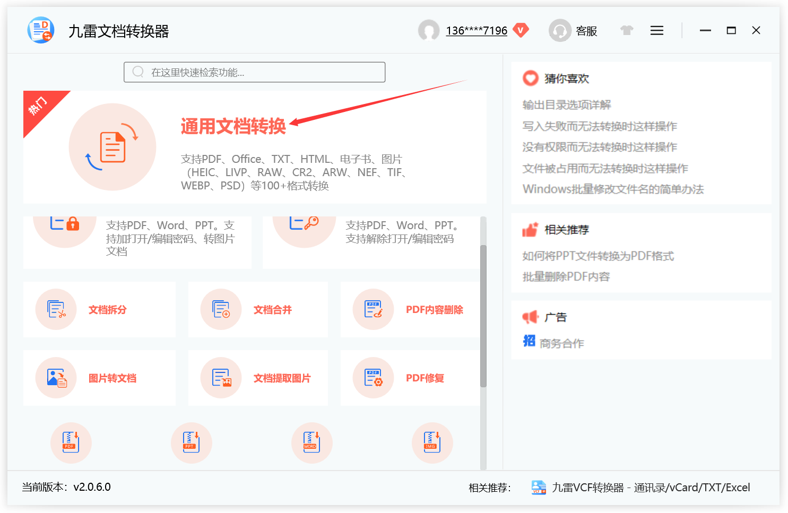This screenshot has width=788, height=513.
Task: Click the version text v2.0.6.0
Action: click(x=92, y=487)
